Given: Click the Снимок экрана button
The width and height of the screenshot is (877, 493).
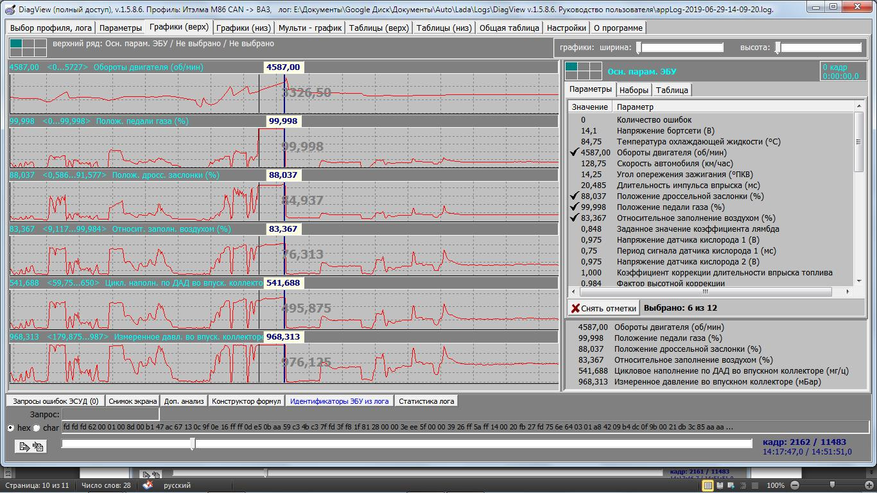Looking at the screenshot, I should click(132, 401).
